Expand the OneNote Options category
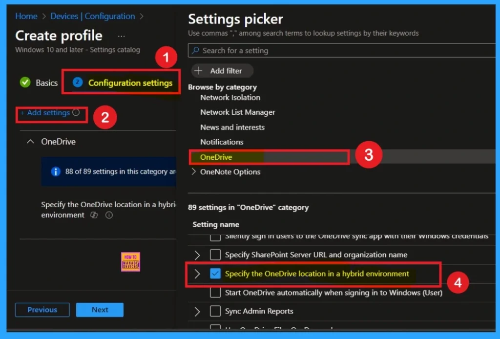The image size is (500, 339). pyautogui.click(x=193, y=171)
